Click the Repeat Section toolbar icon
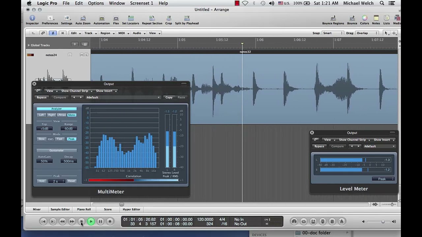Screen dimensions: 422x237 click(152, 20)
